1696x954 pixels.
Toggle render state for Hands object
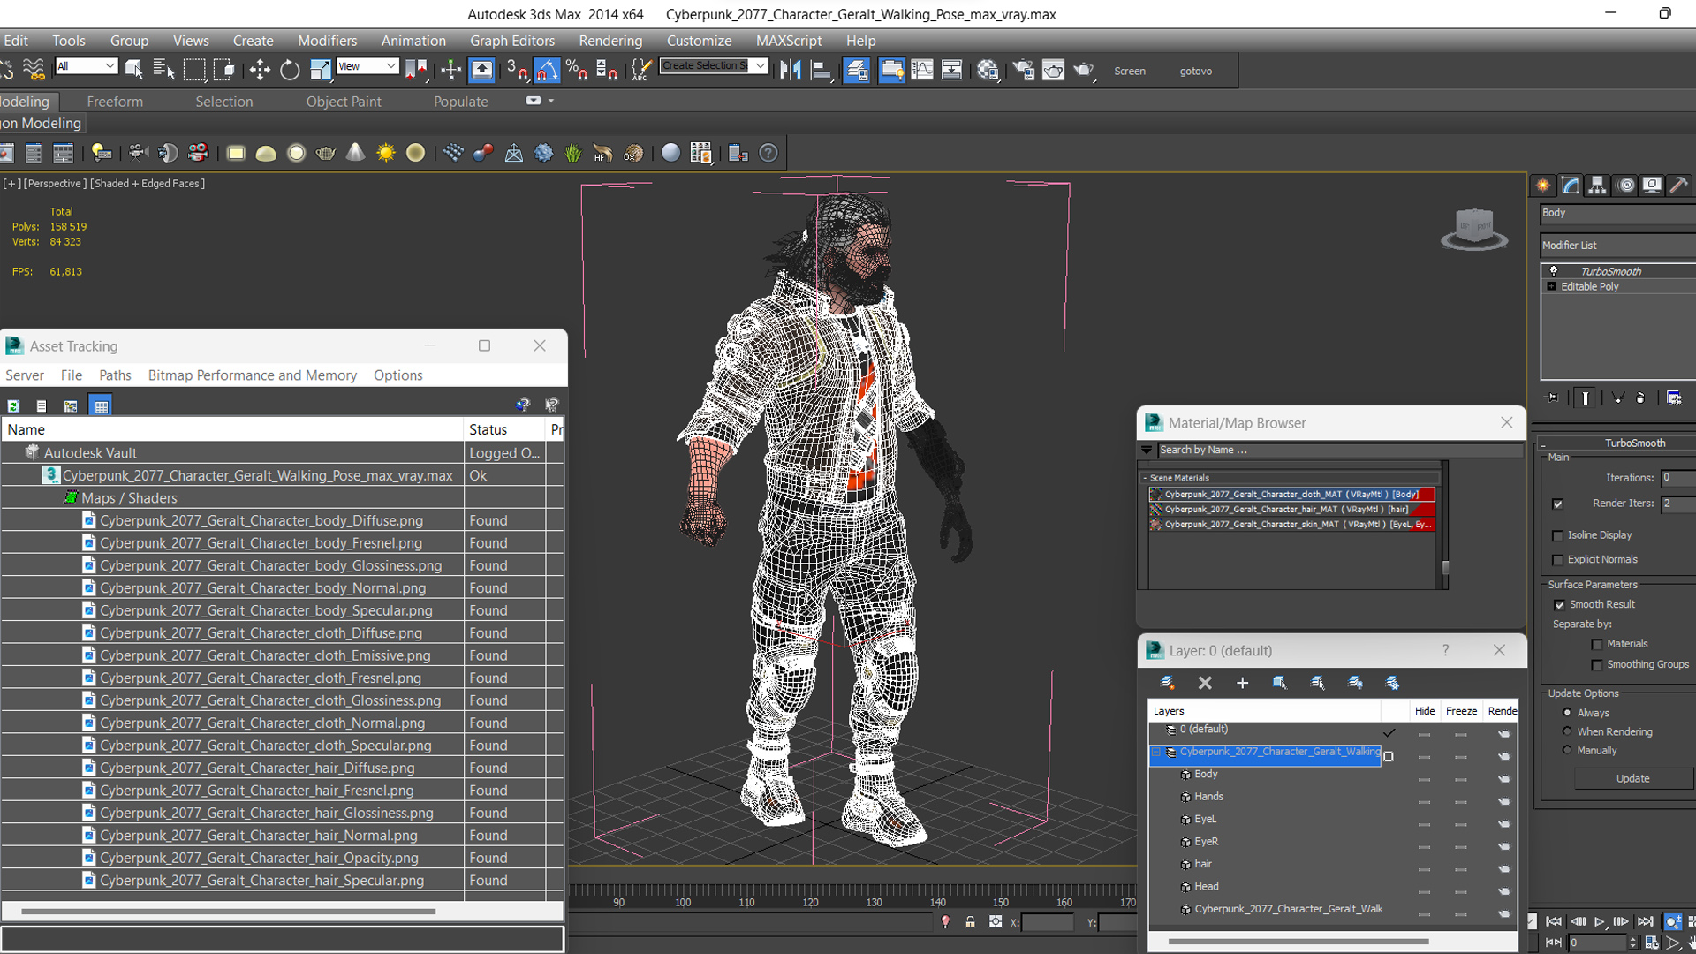click(1503, 802)
